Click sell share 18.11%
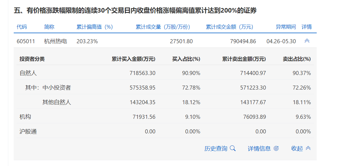Viewport: 337px width, 166px height. click(302, 102)
